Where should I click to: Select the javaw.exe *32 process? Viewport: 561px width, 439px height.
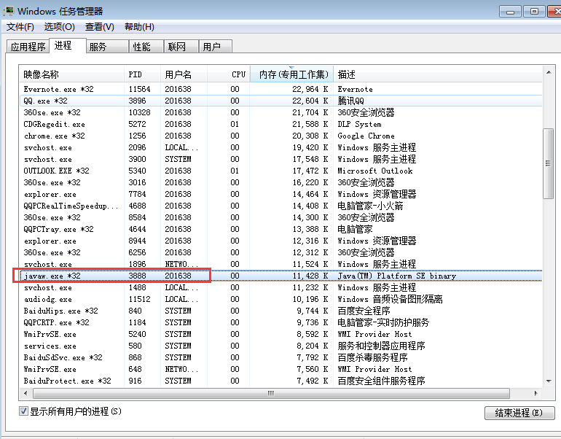tap(280, 276)
